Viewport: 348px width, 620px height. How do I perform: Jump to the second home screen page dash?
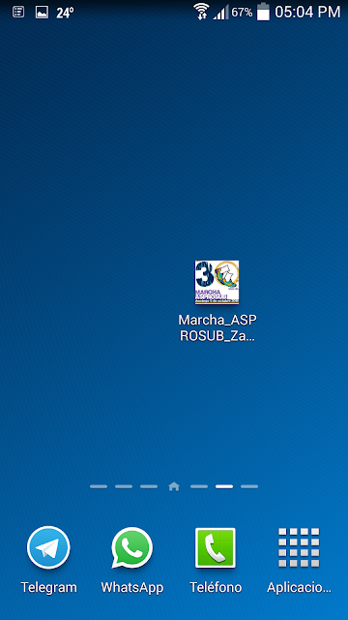(x=124, y=486)
